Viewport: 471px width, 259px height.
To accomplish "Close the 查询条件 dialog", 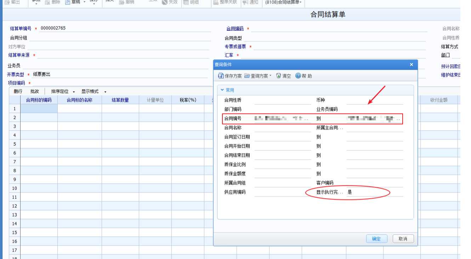I will pos(412,65).
